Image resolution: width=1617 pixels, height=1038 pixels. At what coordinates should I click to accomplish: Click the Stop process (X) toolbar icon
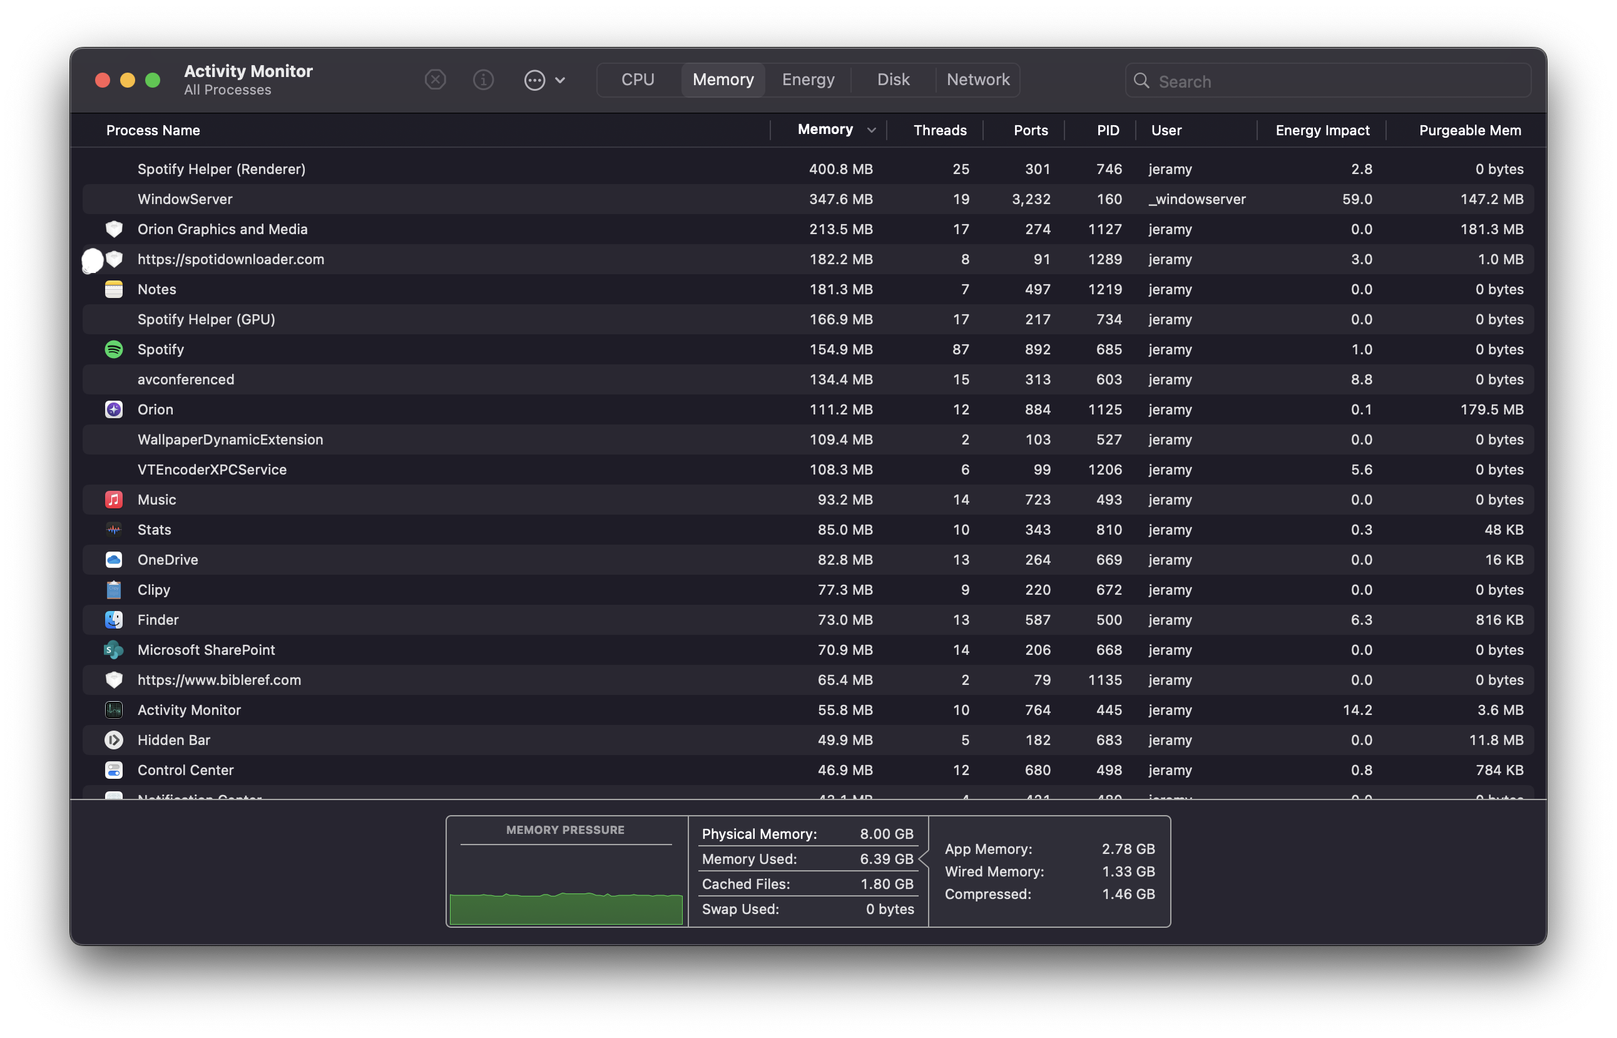pyautogui.click(x=436, y=80)
